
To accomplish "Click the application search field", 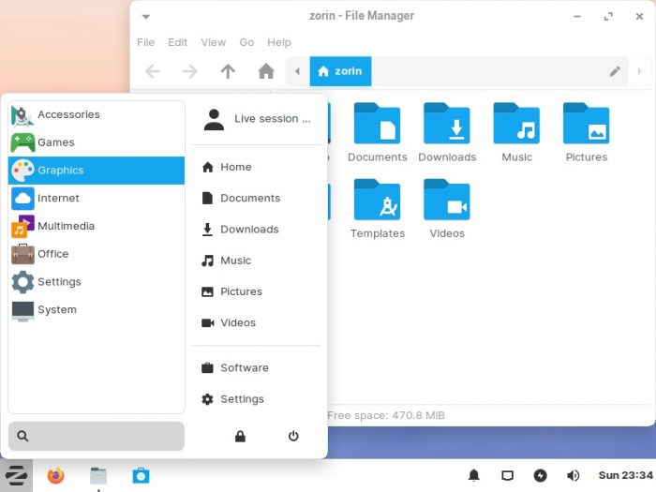I will pyautogui.click(x=97, y=436).
